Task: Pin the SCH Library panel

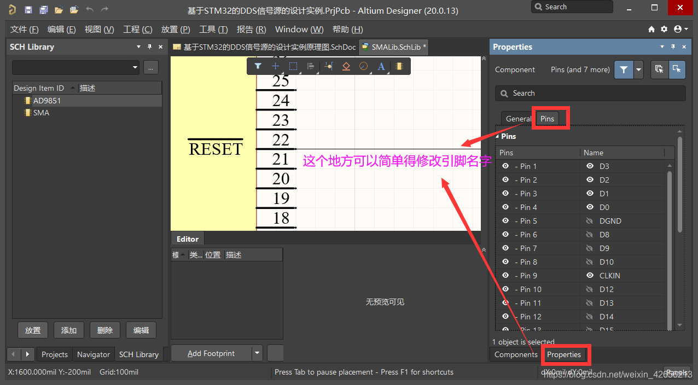Action: [x=149, y=47]
